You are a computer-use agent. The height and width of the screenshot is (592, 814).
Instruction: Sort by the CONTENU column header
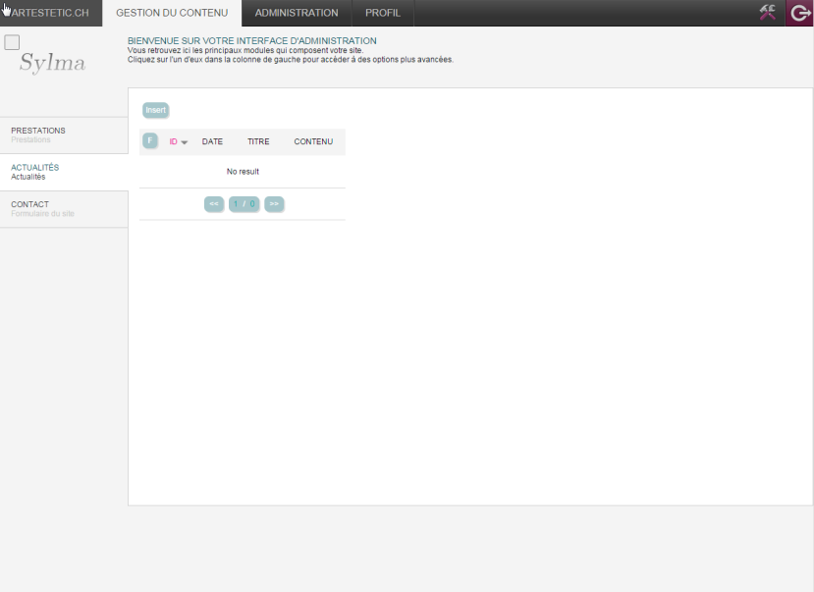coord(313,141)
